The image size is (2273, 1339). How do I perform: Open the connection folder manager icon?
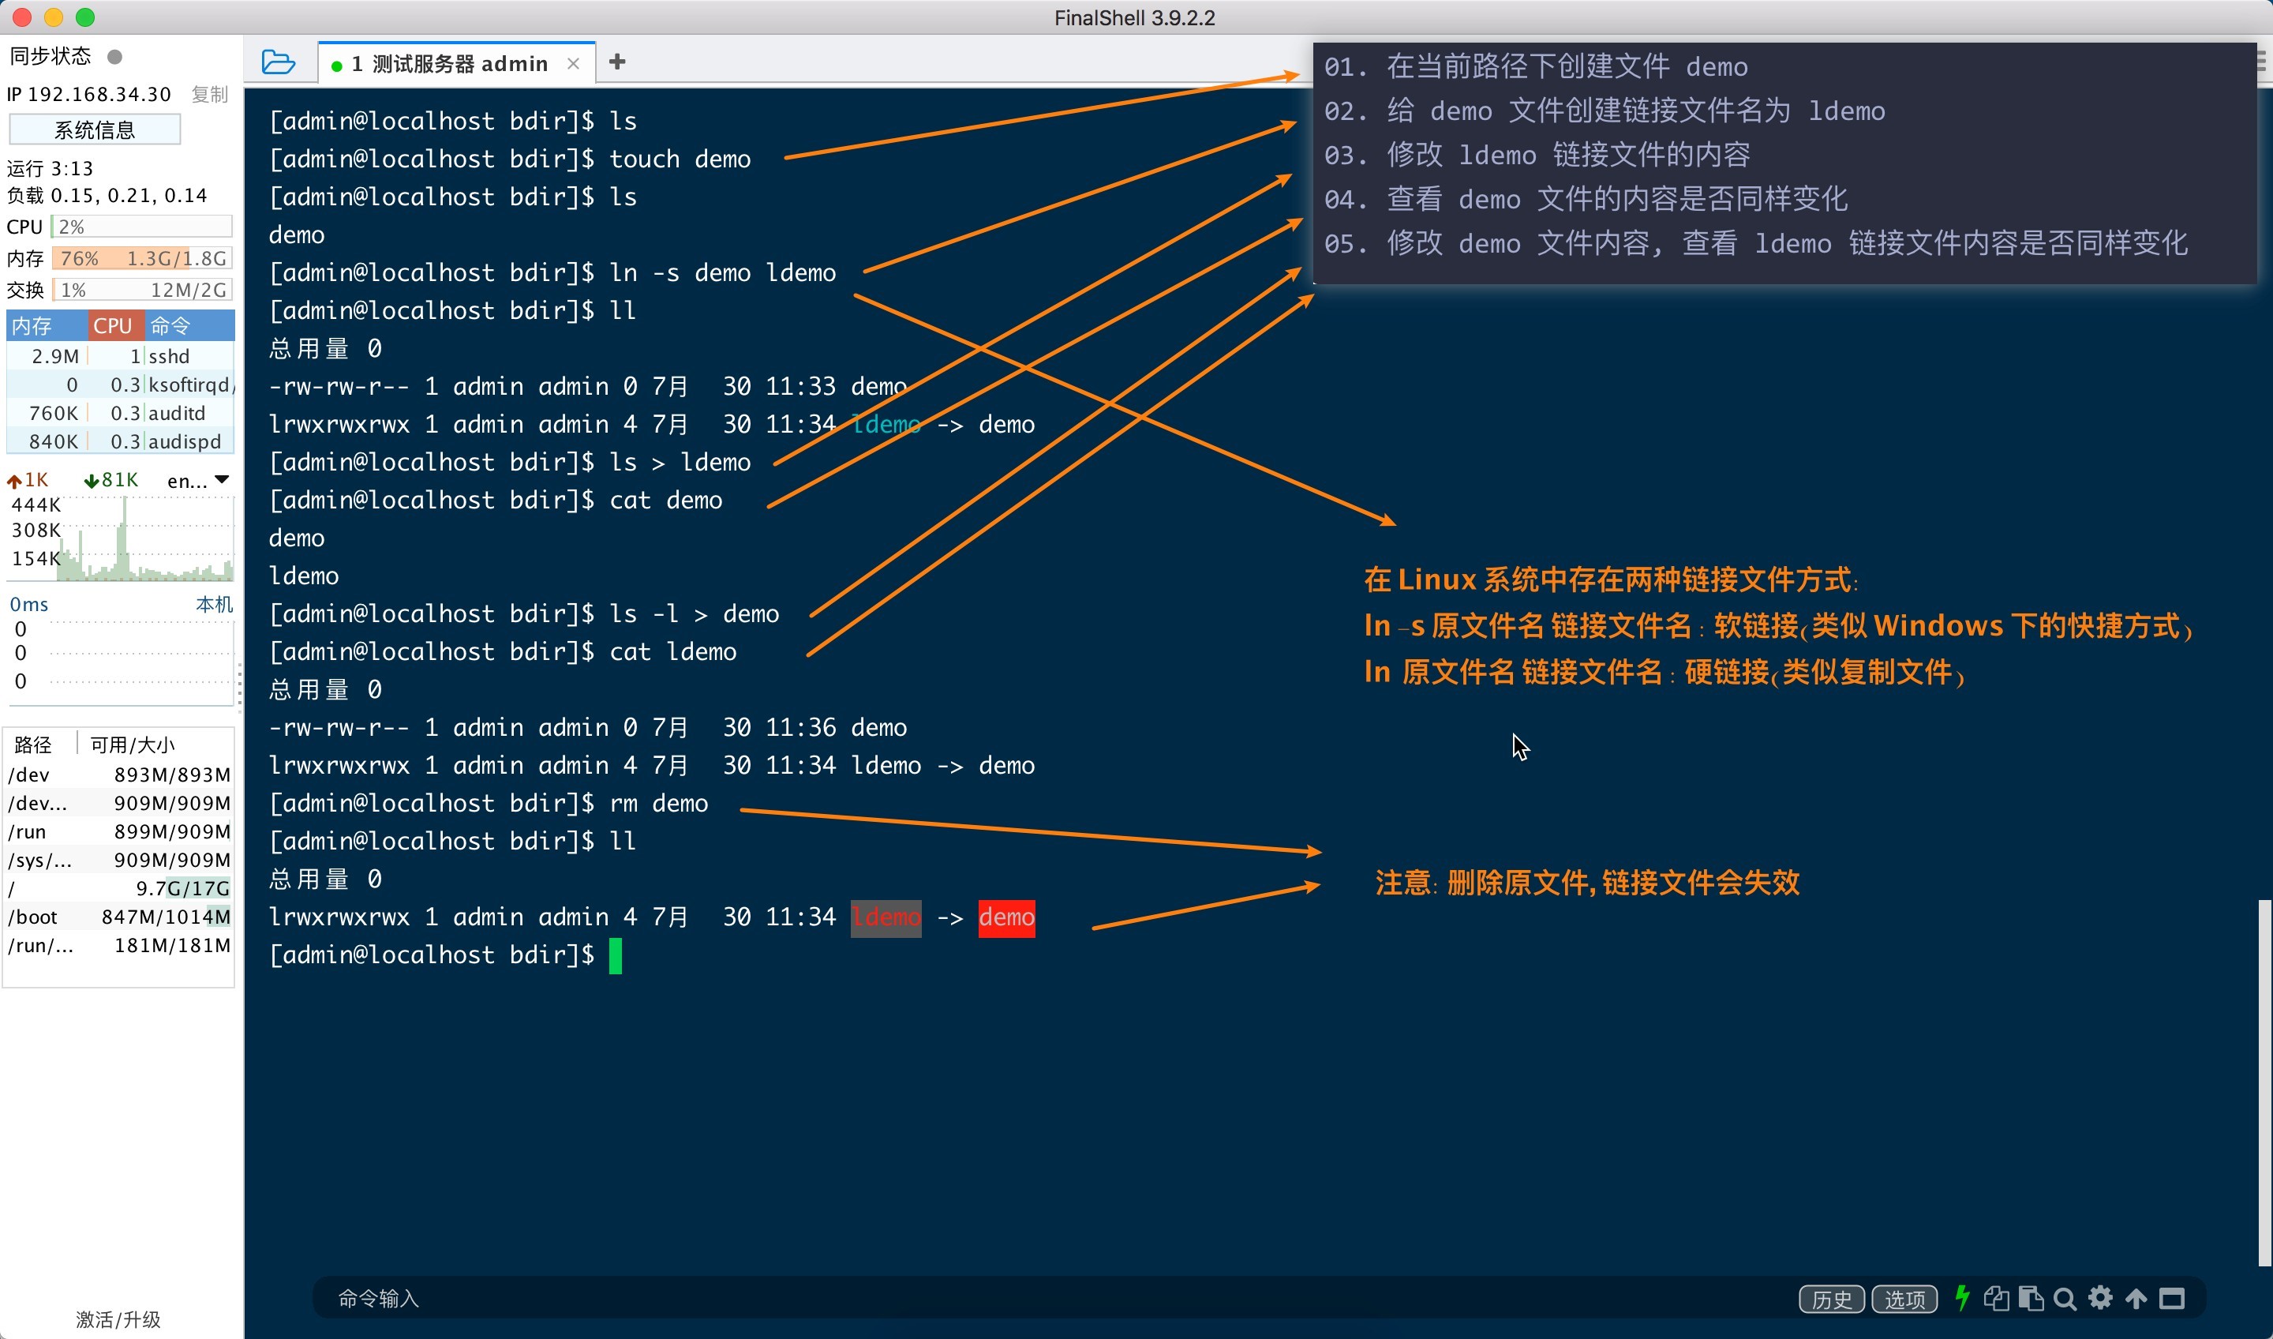point(278,62)
